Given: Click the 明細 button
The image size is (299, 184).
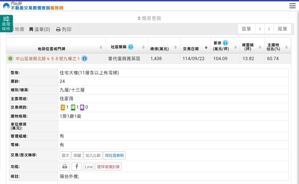Looking at the screenshot, I should [x=77, y=155].
